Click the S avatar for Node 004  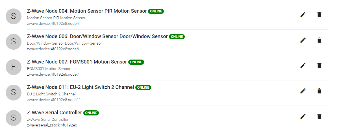pyautogui.click(x=14, y=16)
